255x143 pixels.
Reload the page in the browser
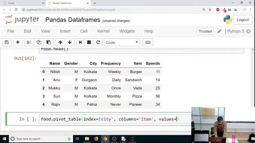(16, 10)
